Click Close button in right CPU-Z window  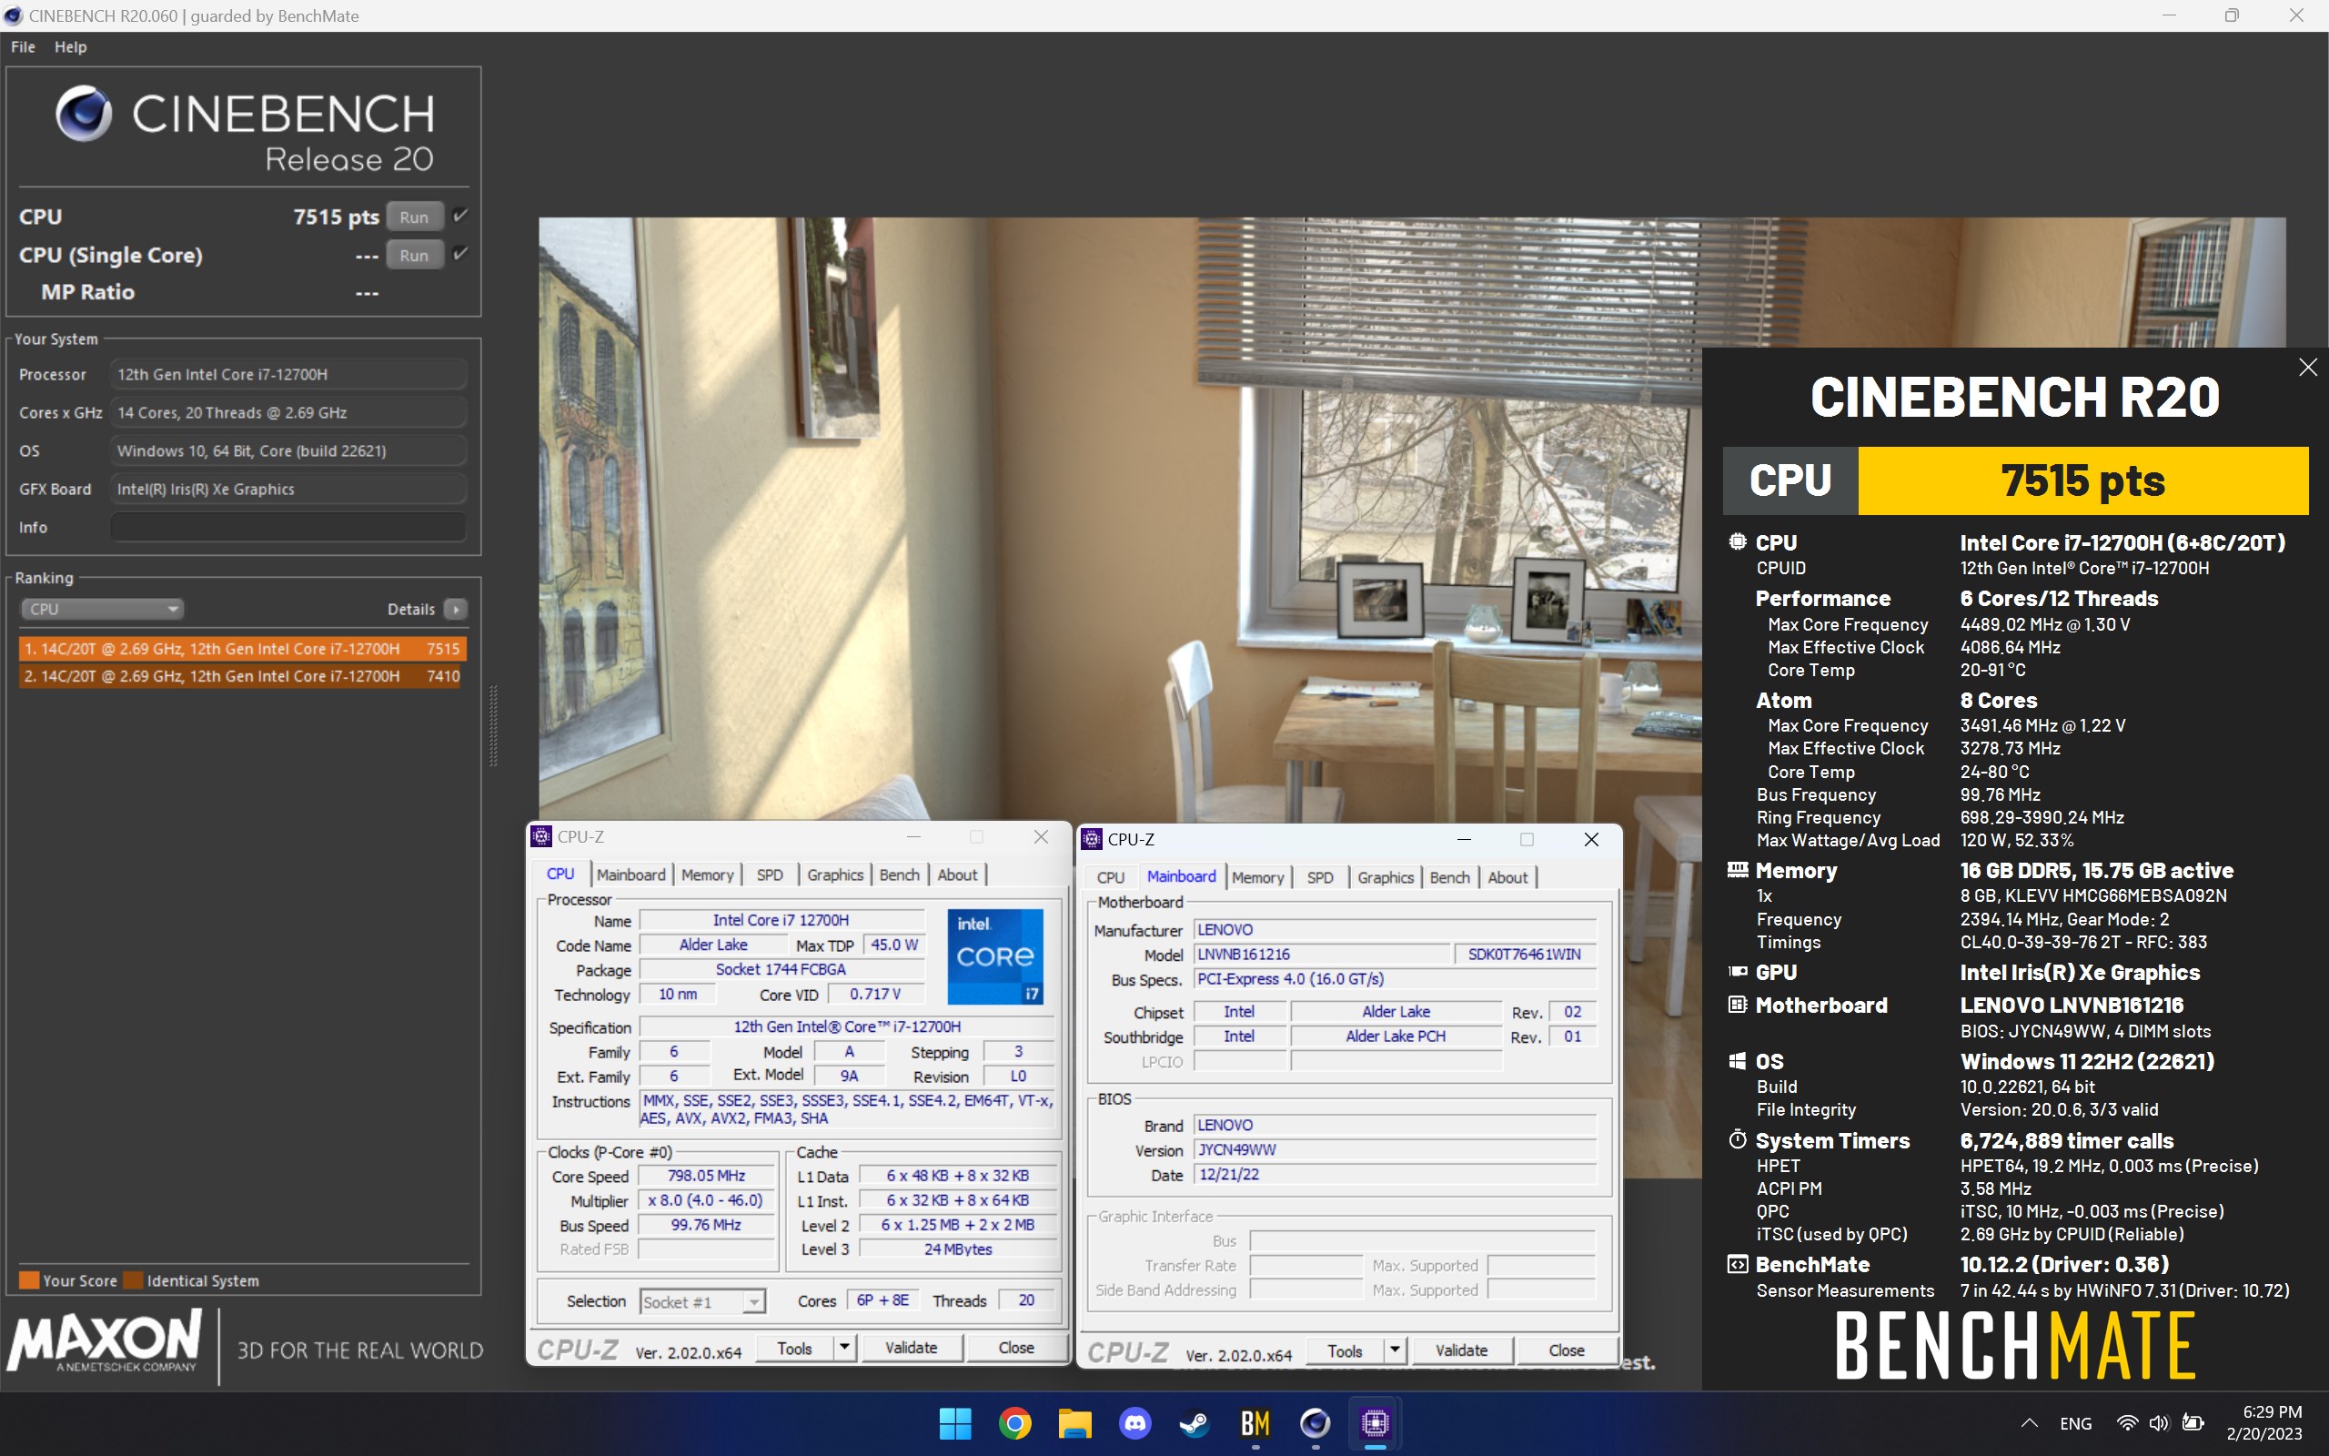coord(1567,1351)
